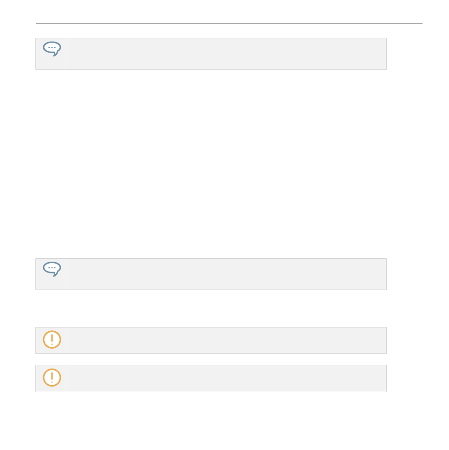Select the first gray tip note box body
Viewport: 449px width, 450px height.
click(211, 53)
